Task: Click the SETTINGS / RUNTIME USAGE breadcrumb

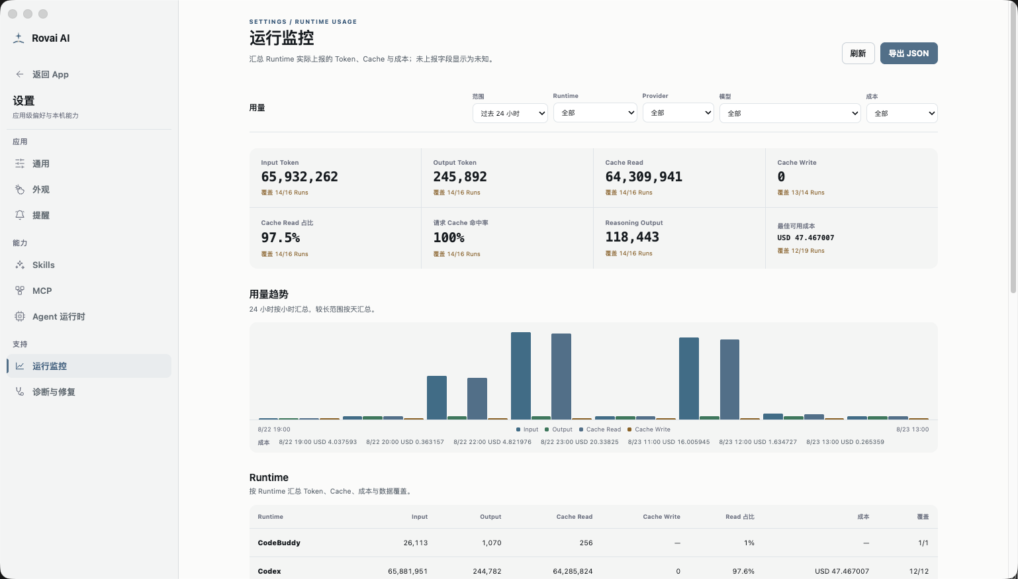Action: pyautogui.click(x=303, y=22)
